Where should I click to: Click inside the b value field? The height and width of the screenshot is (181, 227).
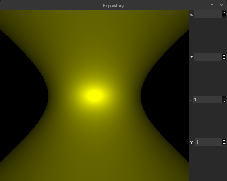[207, 57]
